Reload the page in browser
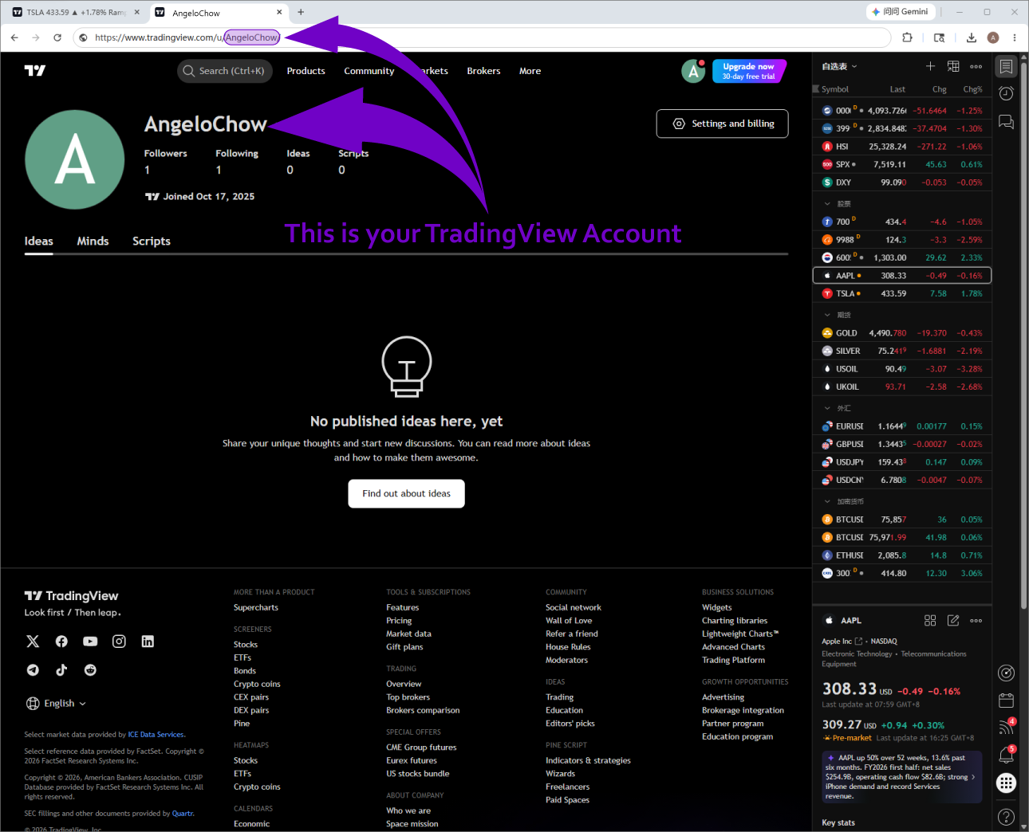Viewport: 1029px width, 832px height. tap(57, 37)
